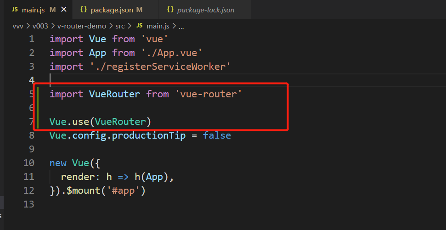Viewport: 446px width, 230px height.
Task: Click line number 10 in the gutter
Action: (29, 163)
